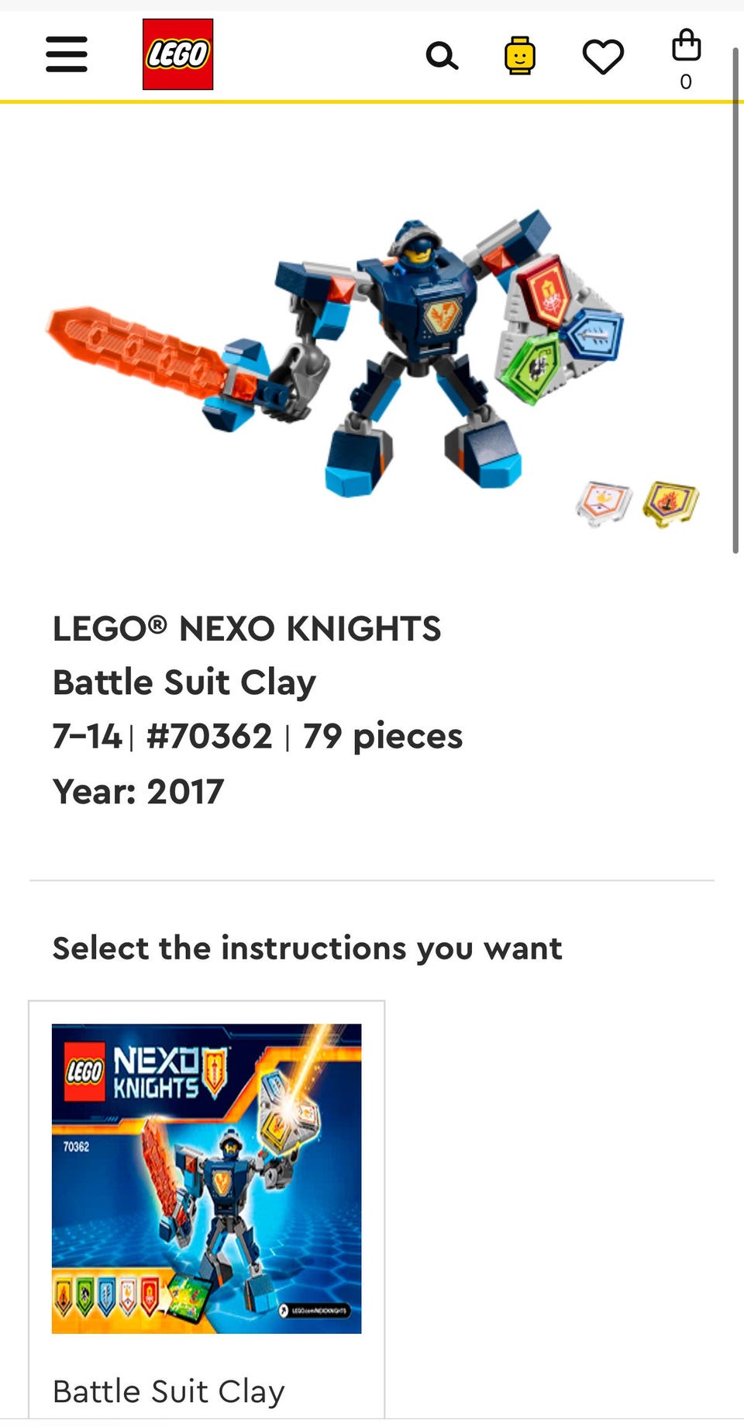Select the yellow Nexo power shield
The image size is (744, 1427).
(671, 503)
